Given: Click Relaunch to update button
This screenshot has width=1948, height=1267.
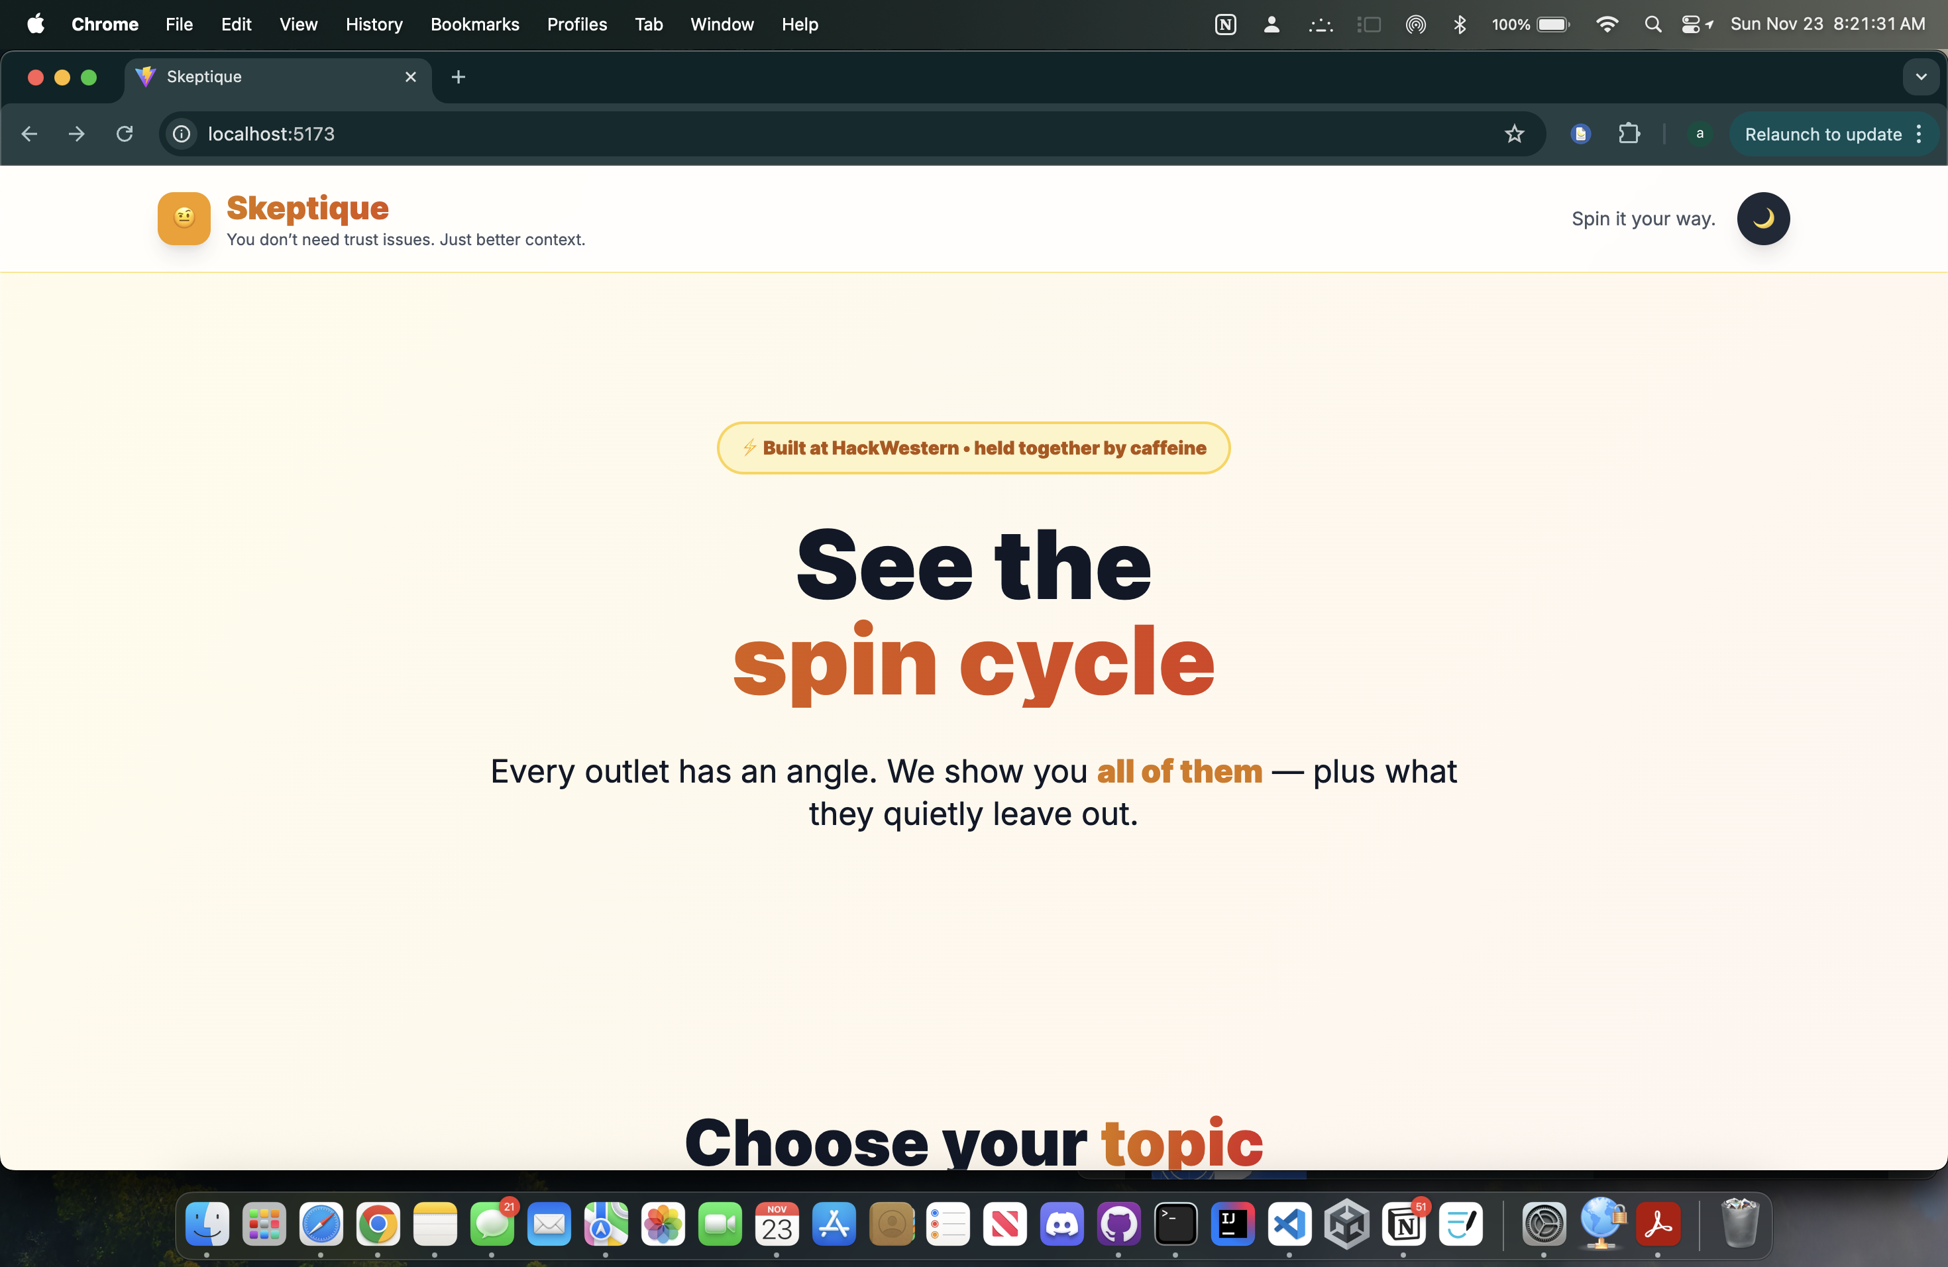Looking at the screenshot, I should [1822, 135].
